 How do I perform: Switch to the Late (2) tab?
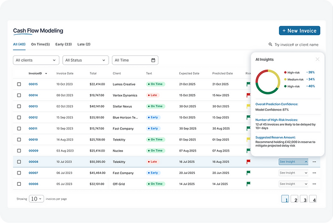(x=84, y=44)
